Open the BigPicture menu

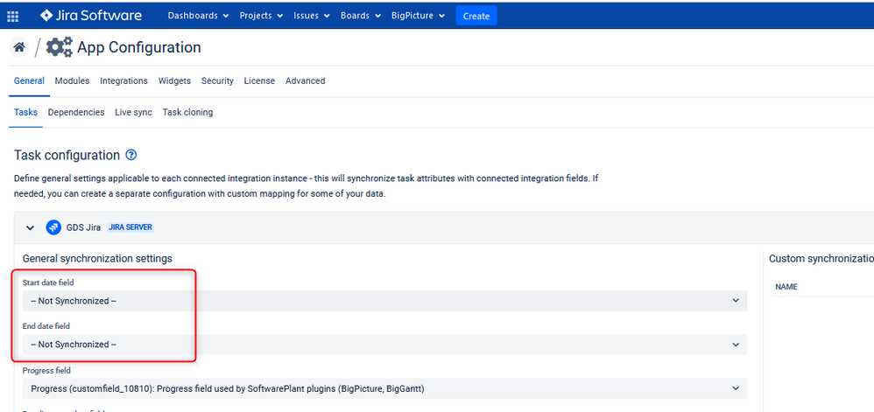418,16
